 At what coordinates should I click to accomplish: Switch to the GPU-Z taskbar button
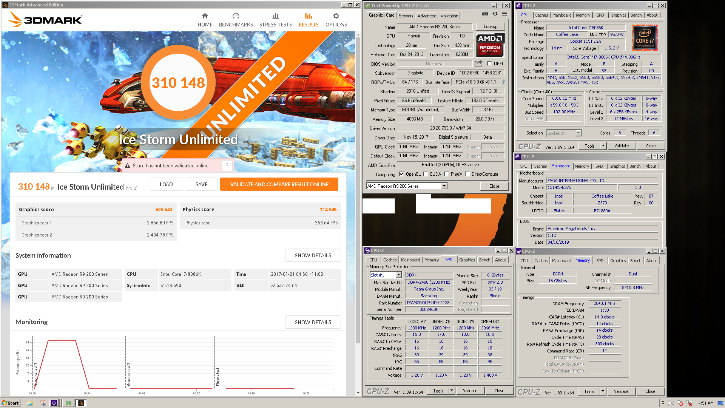coord(68,403)
